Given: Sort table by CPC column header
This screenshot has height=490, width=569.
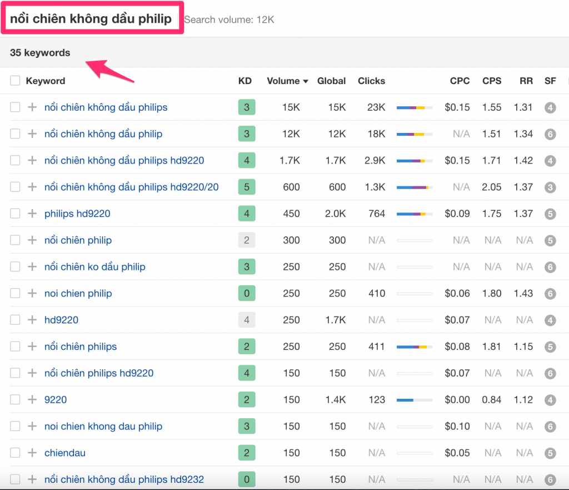Looking at the screenshot, I should [x=460, y=81].
